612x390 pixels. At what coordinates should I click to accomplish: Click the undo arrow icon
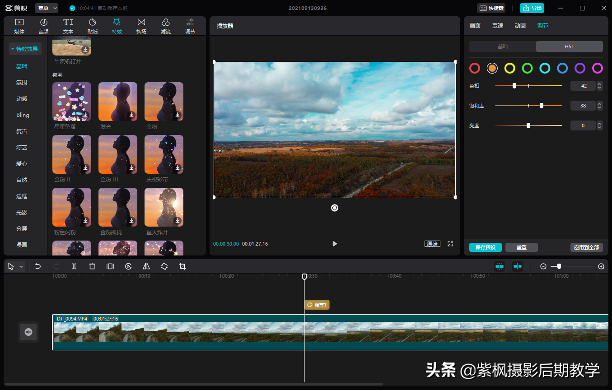[x=38, y=266]
